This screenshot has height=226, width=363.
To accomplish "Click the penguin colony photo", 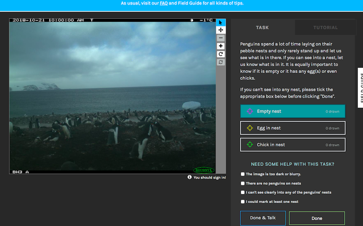I will coord(112,96).
